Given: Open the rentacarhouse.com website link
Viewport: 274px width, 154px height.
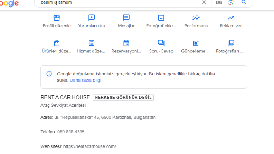Looking at the screenshot, I should 89,146.
